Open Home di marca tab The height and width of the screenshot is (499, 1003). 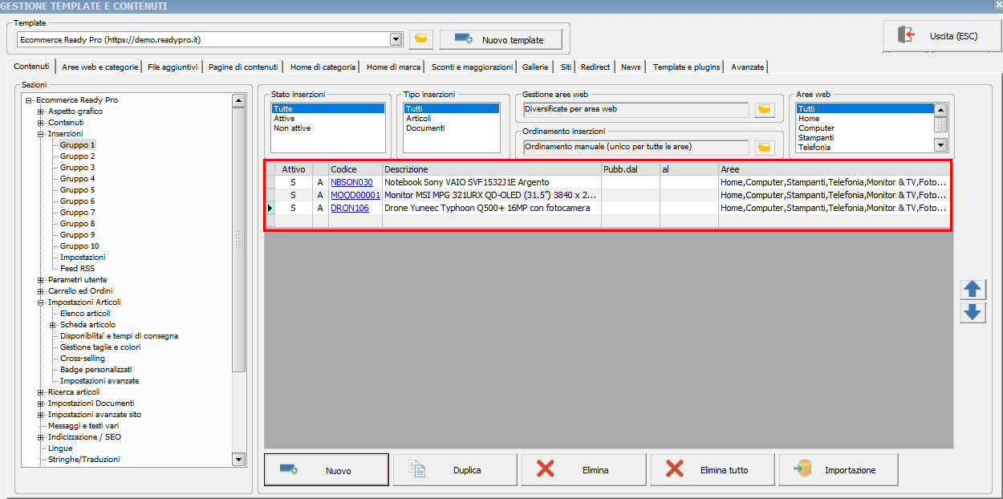tap(393, 67)
